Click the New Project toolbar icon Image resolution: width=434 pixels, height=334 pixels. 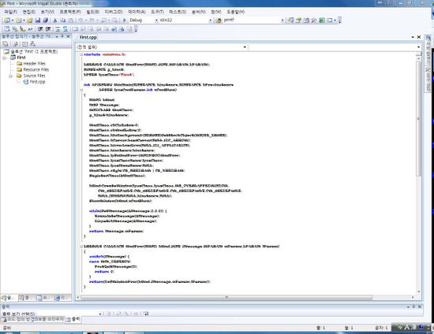click(6, 20)
